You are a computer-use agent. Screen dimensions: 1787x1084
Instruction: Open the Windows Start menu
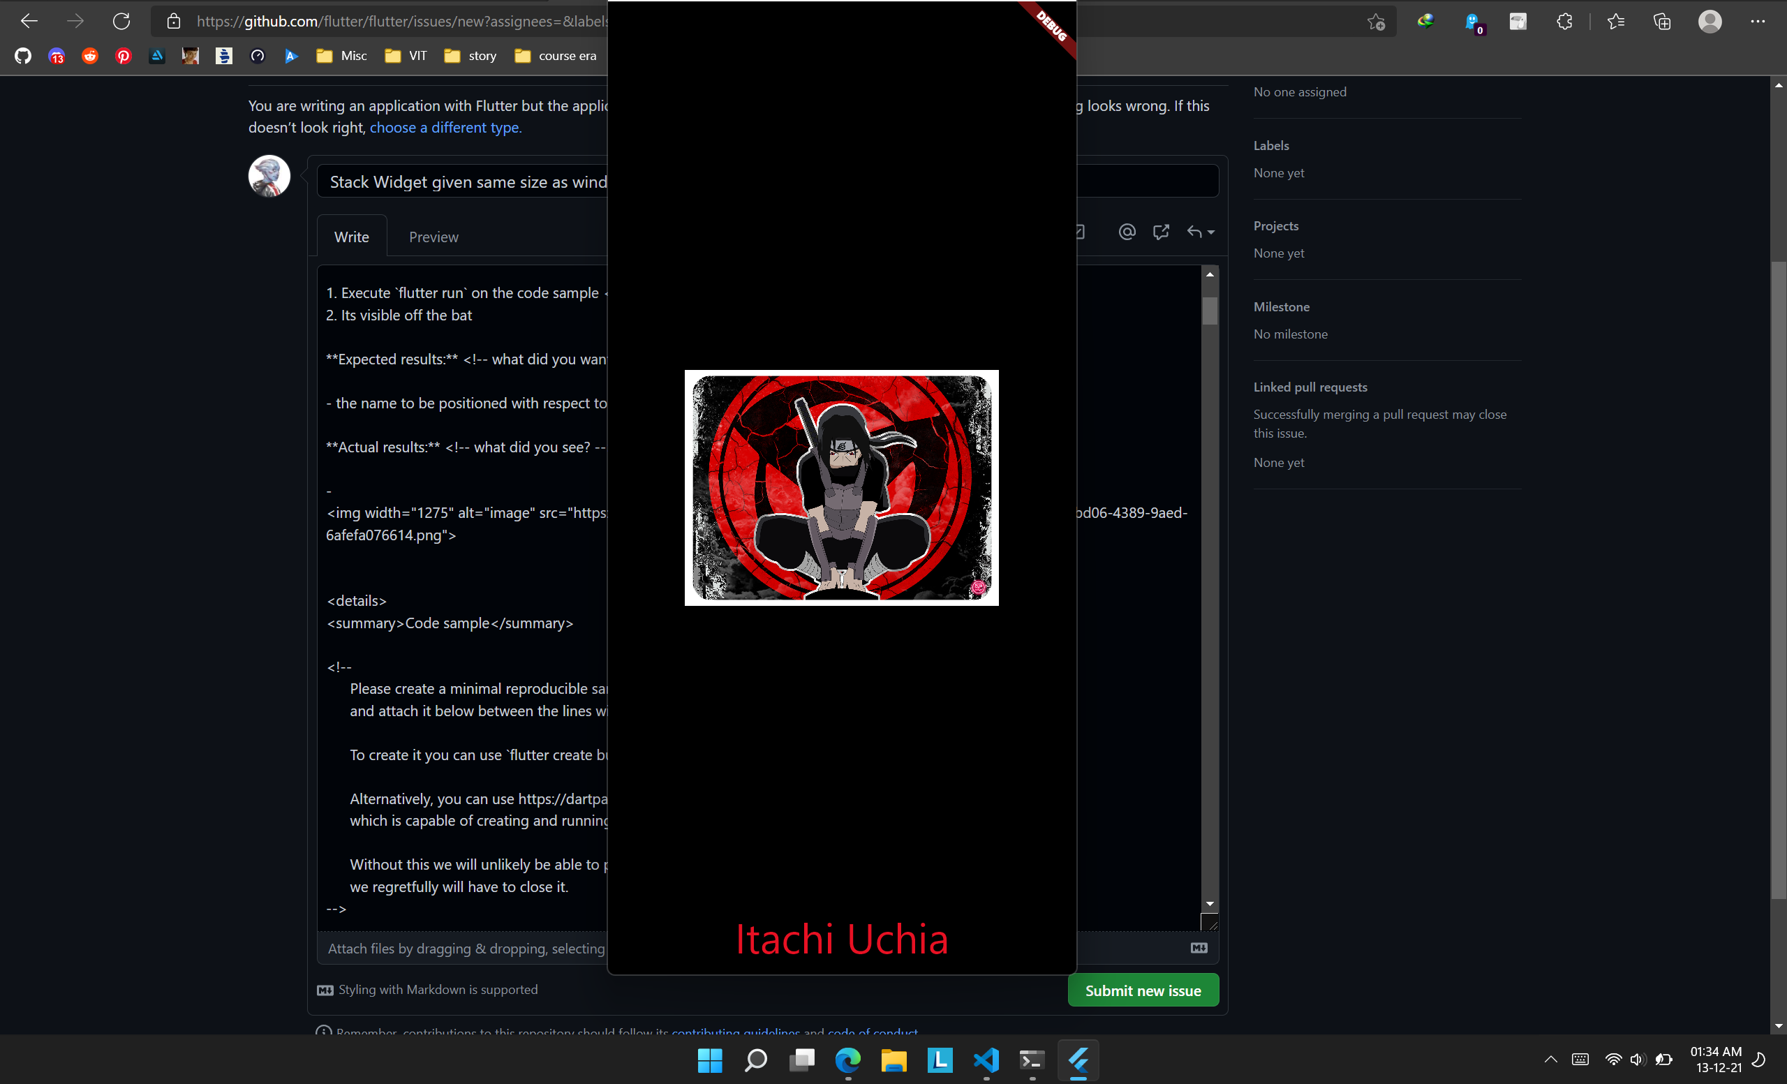[x=710, y=1060]
